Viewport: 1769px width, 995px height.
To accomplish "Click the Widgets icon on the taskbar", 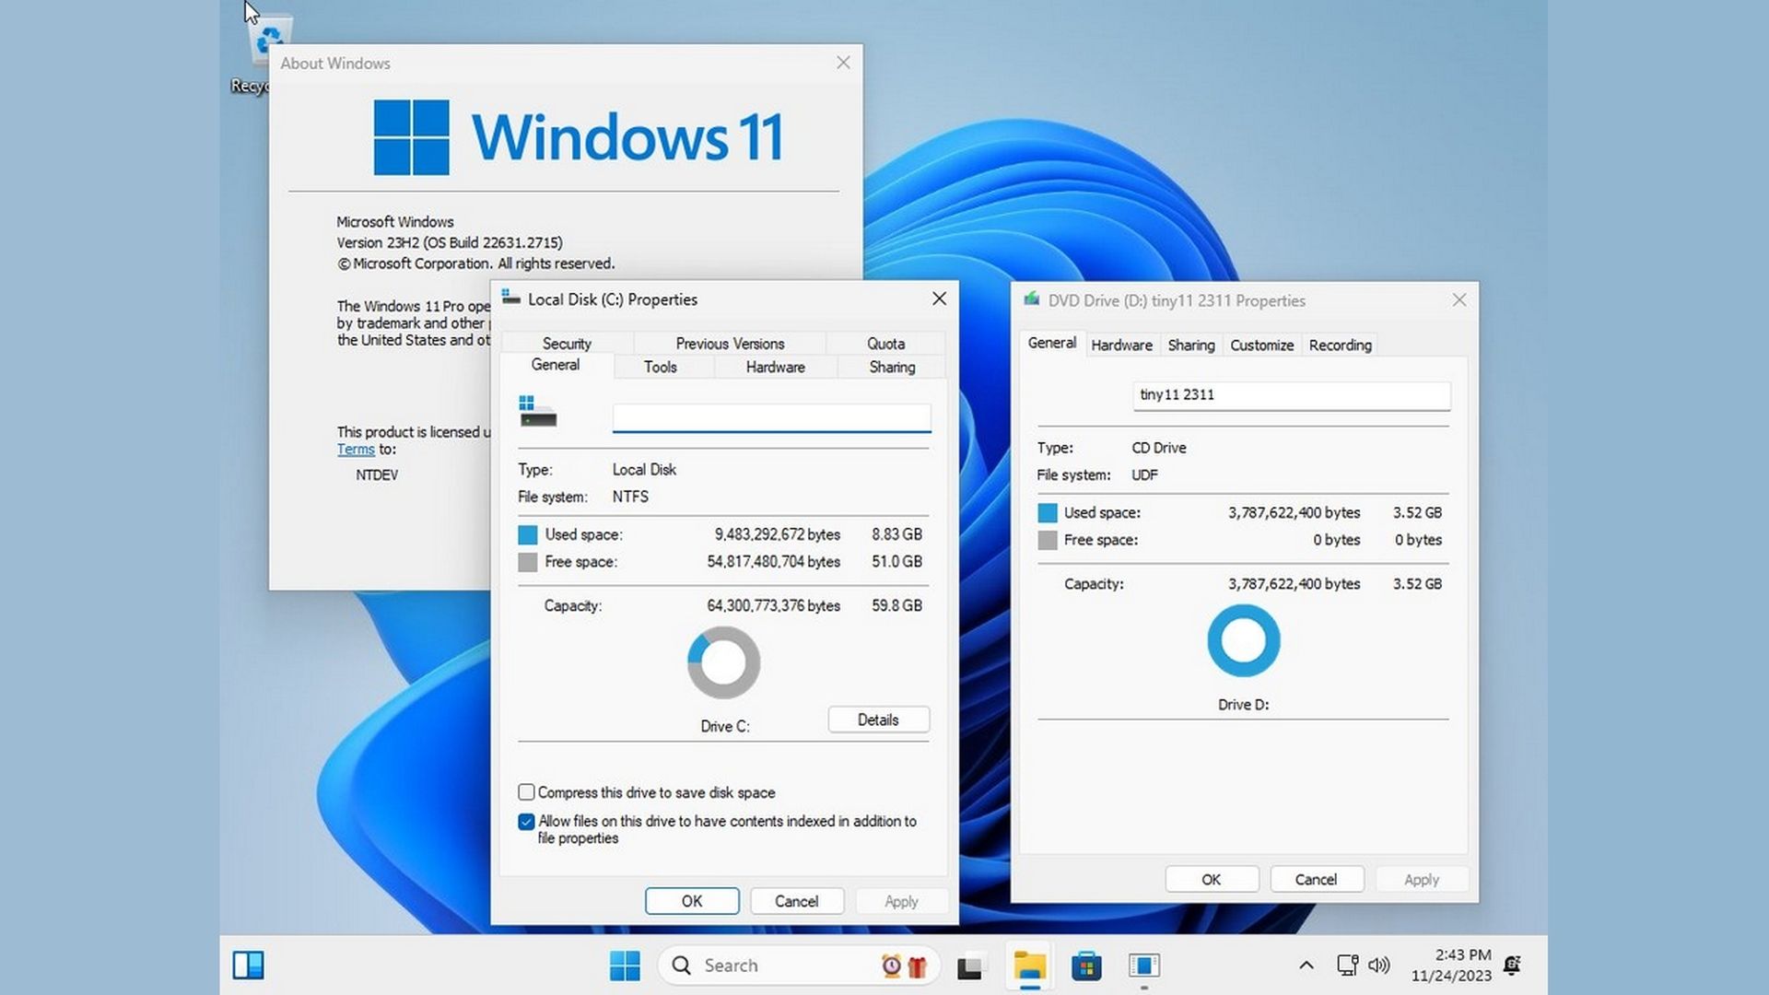I will (x=247, y=965).
